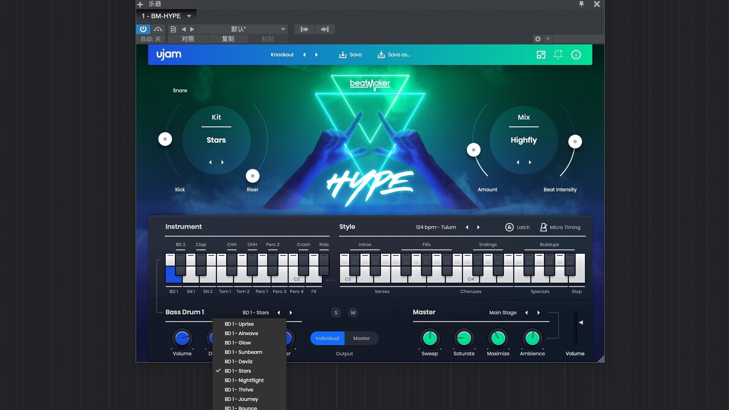Screen dimensions: 729x410
Task: Click the master Volume fader handle
Action: click(581, 322)
